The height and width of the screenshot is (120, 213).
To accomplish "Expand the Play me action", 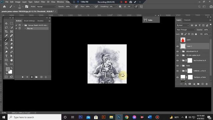I will 25,28.
